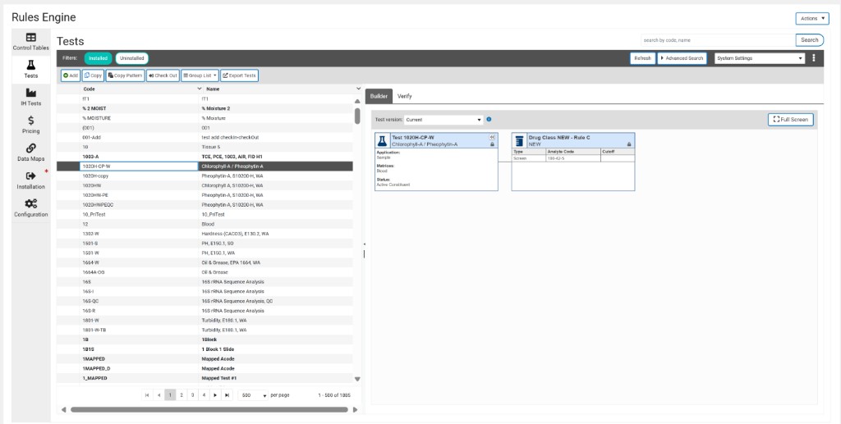
Task: Click the Drug Class NEW rule icon
Action: click(519, 141)
